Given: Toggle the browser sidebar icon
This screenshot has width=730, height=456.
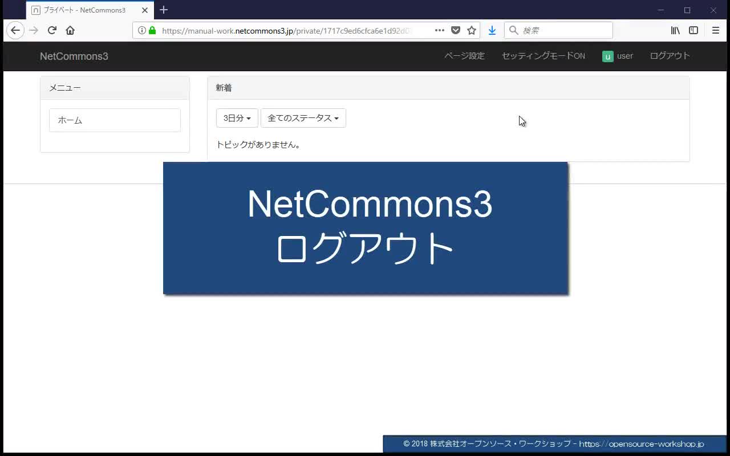Looking at the screenshot, I should (693, 30).
